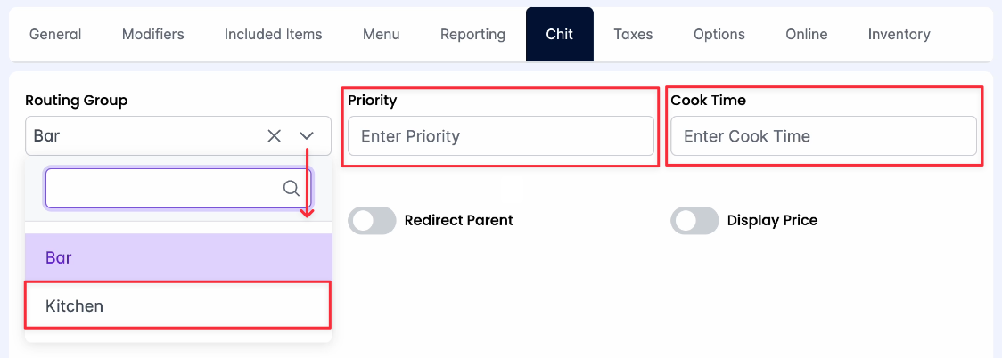Clear the Routing Group selection with X

[275, 136]
